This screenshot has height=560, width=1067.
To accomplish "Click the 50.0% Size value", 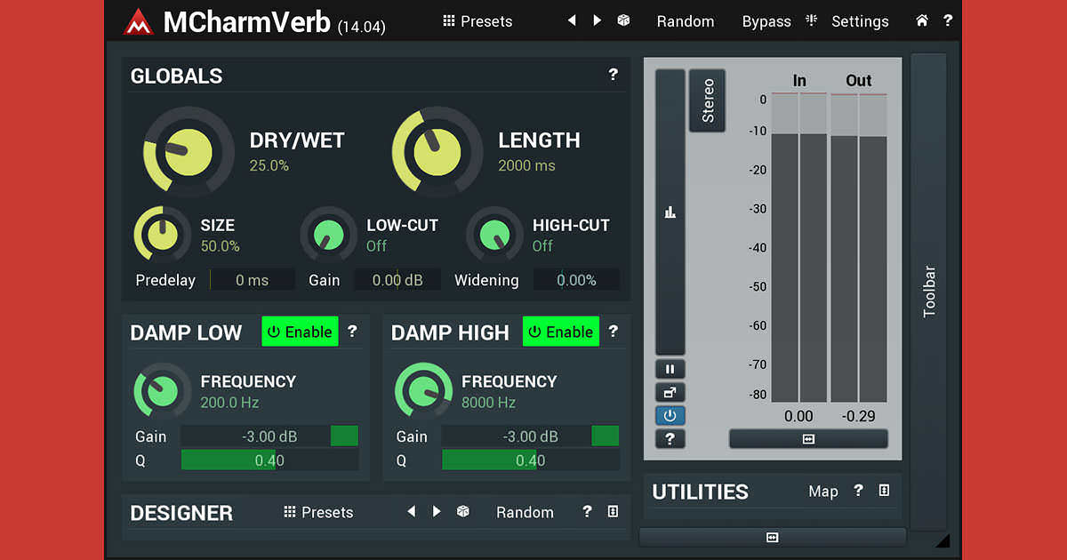I will (221, 246).
